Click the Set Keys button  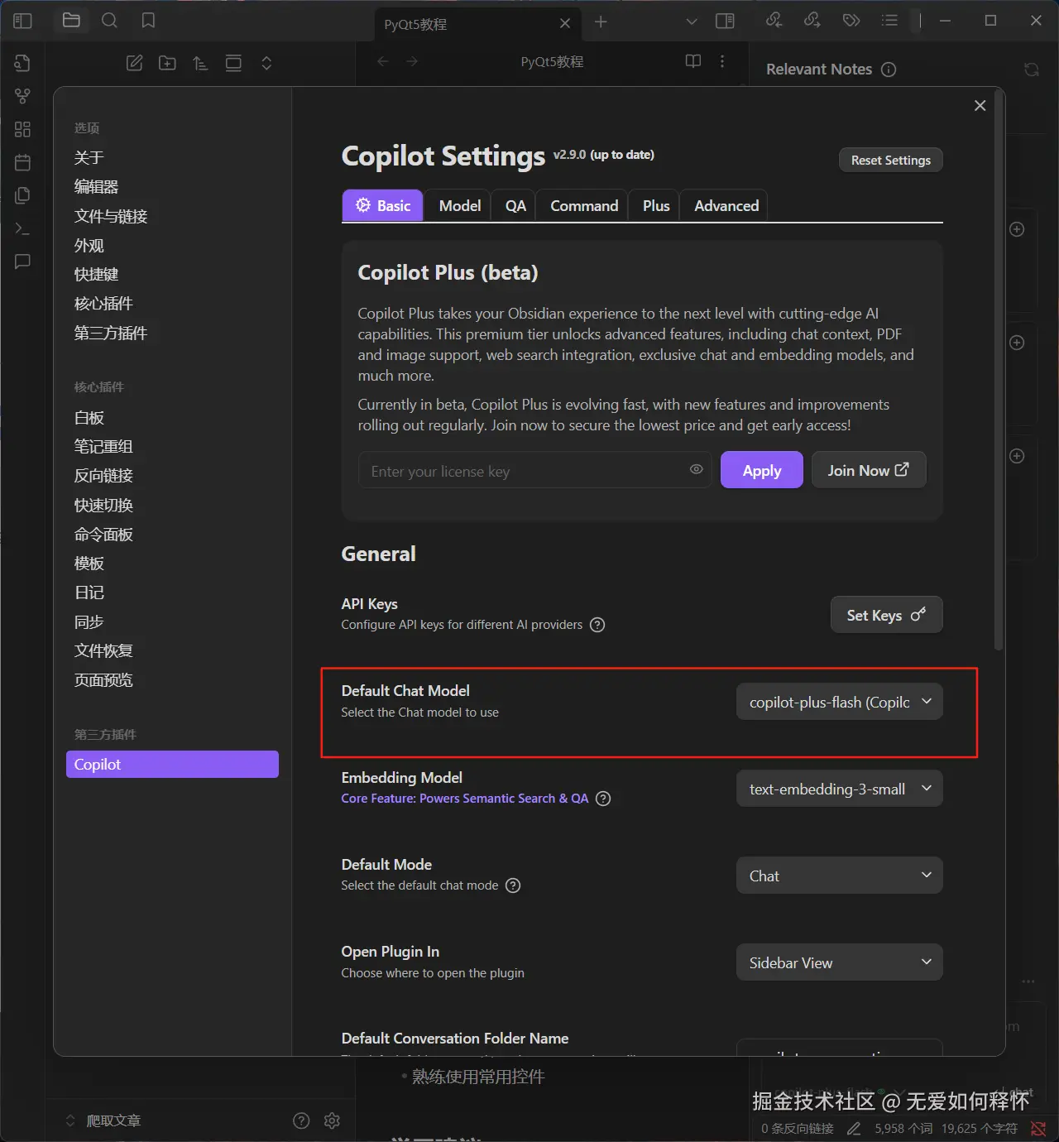tap(886, 615)
